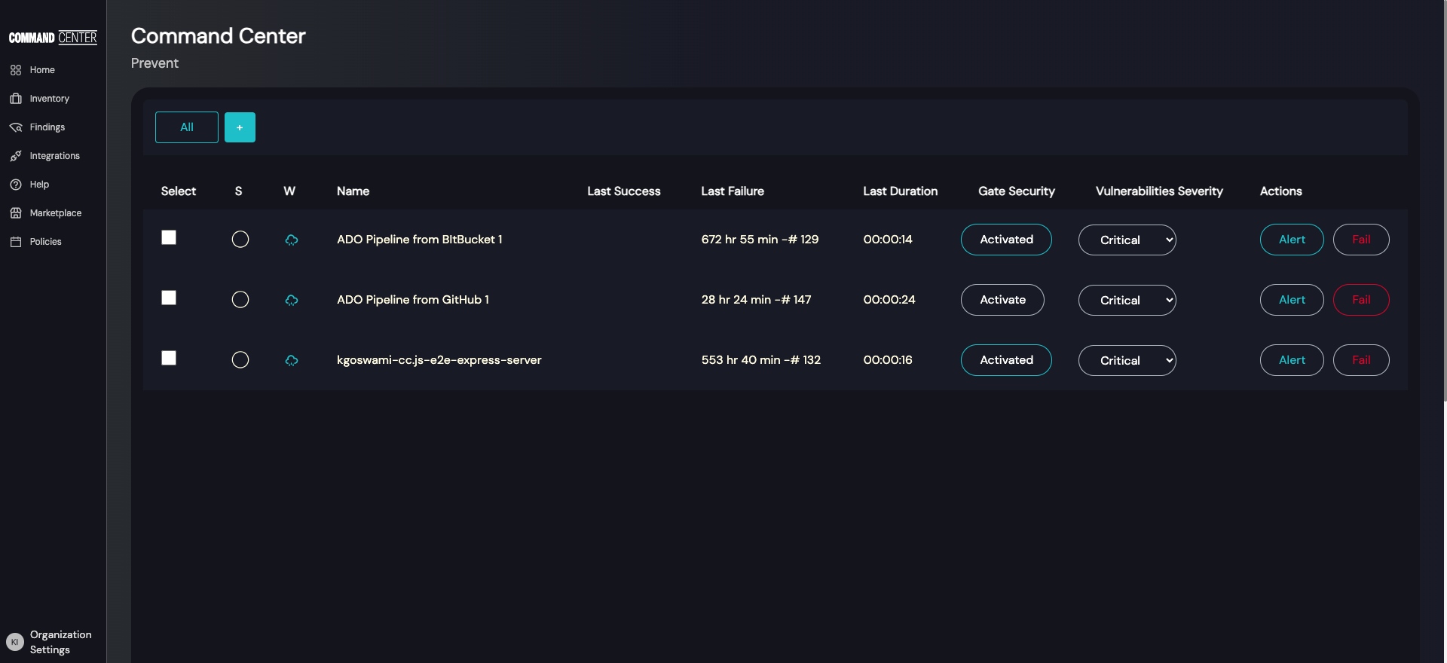This screenshot has height=663, width=1447.
Task: Click the Home icon in sidebar
Action: pyautogui.click(x=16, y=70)
